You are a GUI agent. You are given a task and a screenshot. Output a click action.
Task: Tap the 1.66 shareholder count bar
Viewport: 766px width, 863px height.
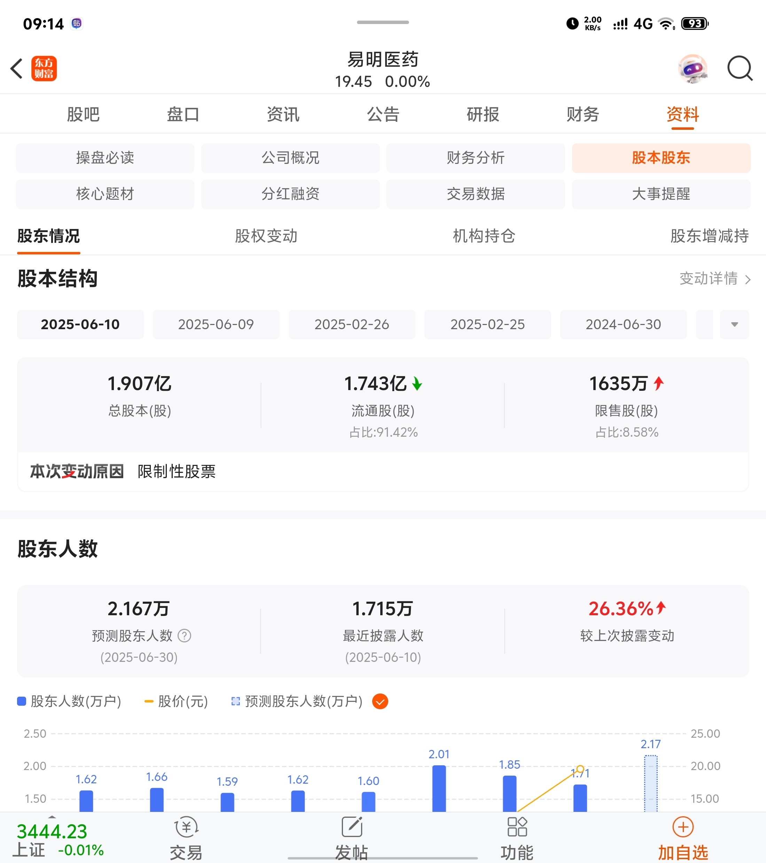click(157, 800)
